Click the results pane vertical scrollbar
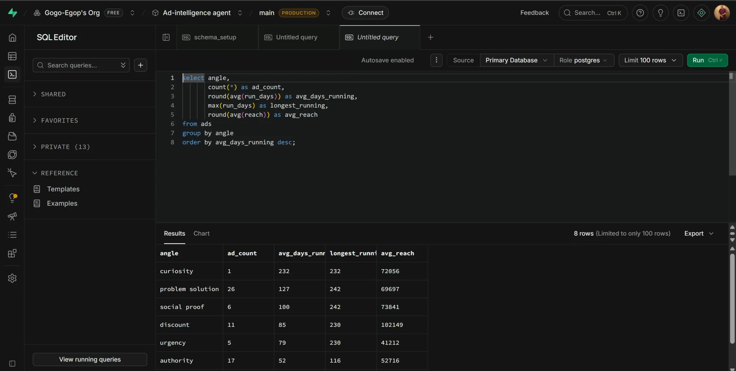Image resolution: width=736 pixels, height=371 pixels. click(x=732, y=298)
